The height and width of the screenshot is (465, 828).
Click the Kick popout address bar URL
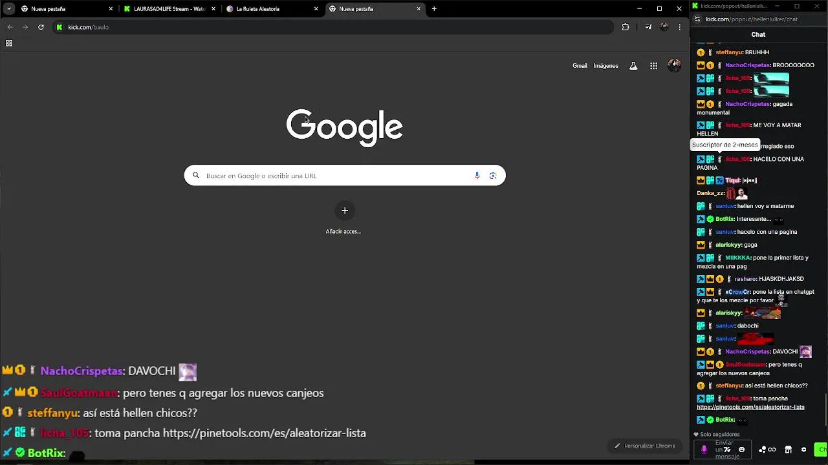click(x=752, y=19)
